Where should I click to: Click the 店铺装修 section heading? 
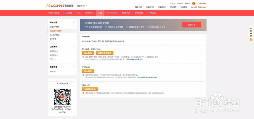(x=86, y=37)
